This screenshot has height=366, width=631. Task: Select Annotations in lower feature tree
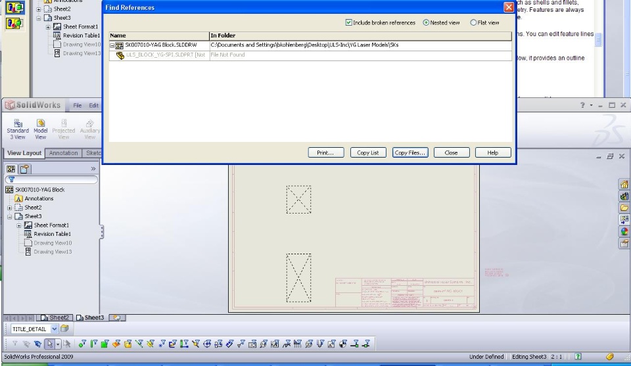[39, 198]
